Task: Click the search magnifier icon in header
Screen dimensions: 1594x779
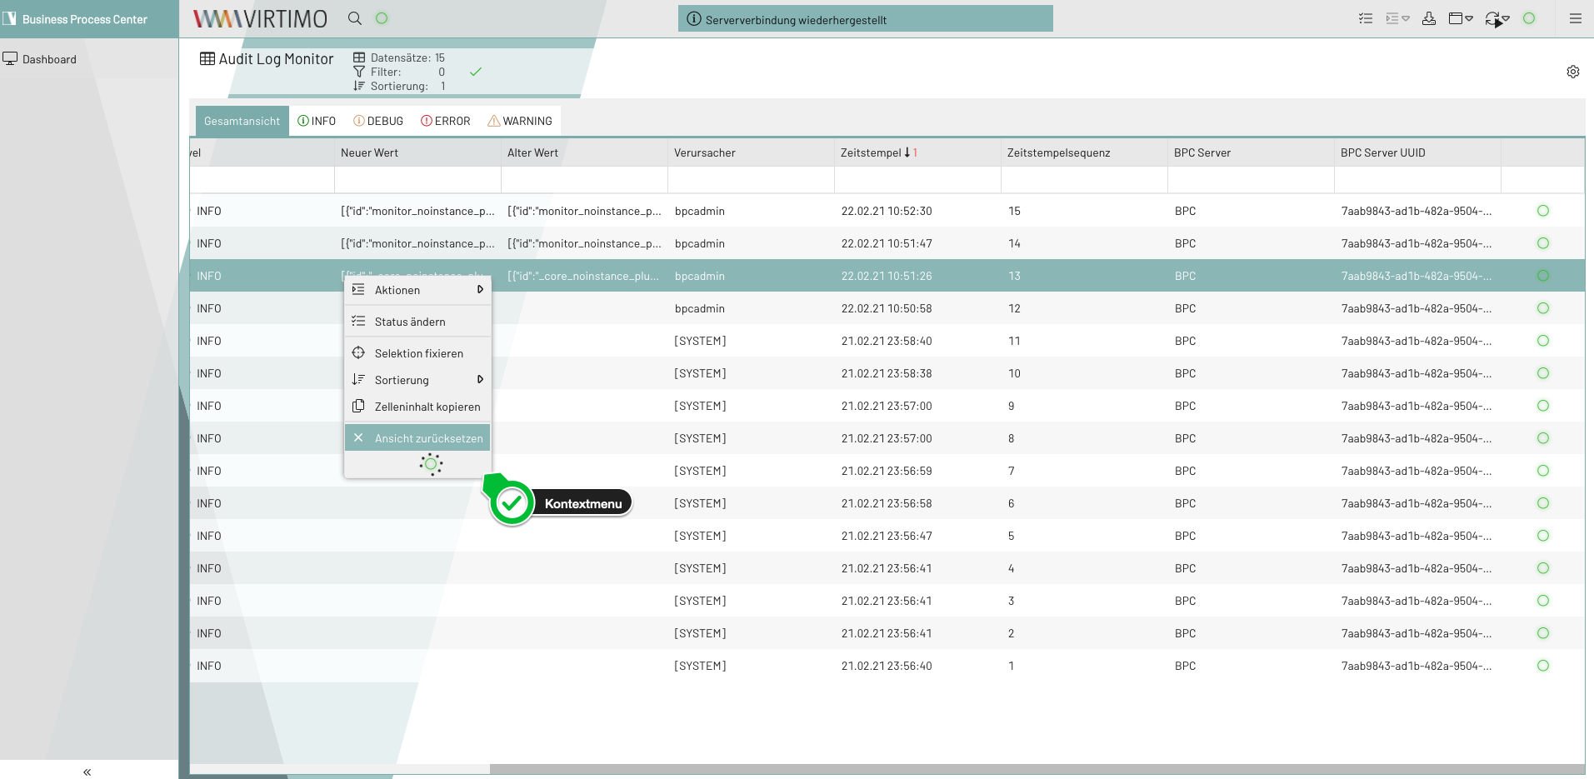Action: point(355,18)
